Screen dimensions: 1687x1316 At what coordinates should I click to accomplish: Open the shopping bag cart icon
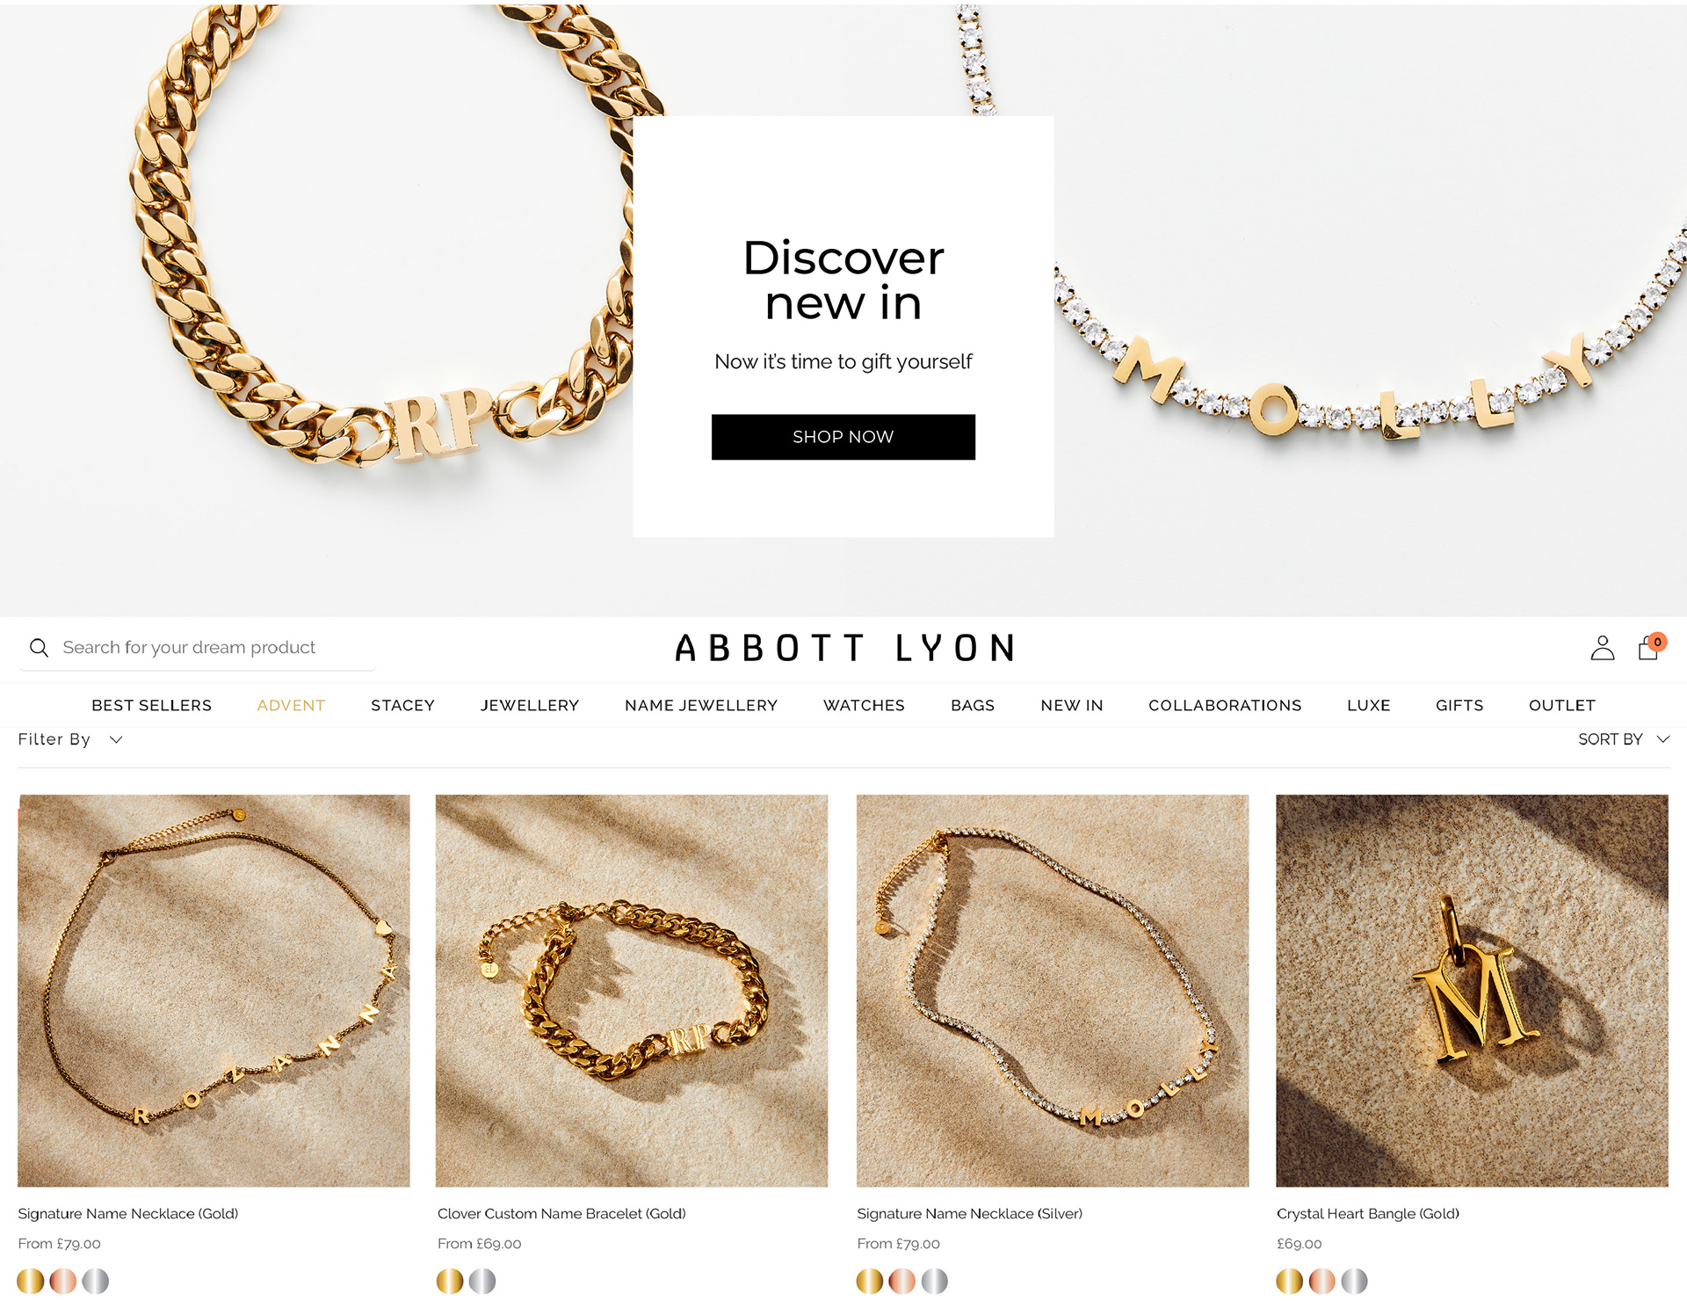point(1649,648)
